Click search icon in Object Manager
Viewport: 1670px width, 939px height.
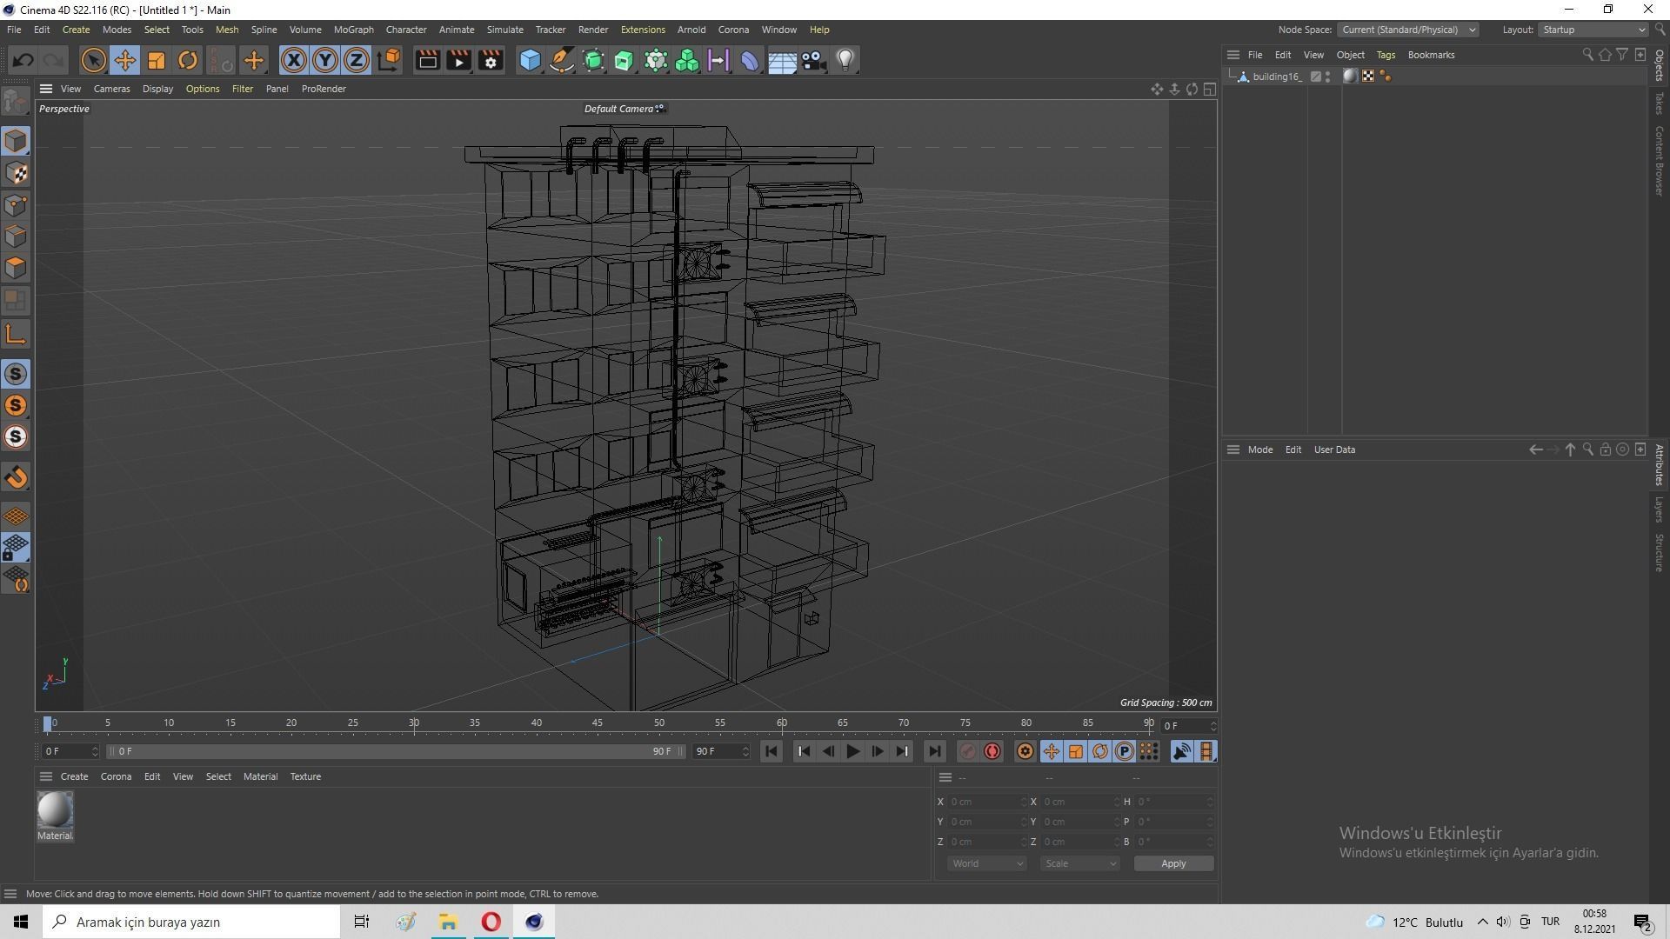point(1587,55)
